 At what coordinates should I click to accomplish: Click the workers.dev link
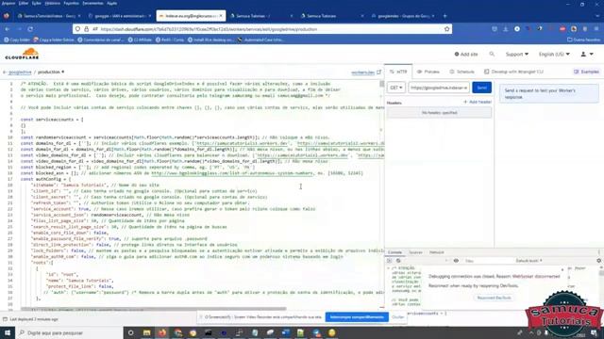[x=362, y=73]
